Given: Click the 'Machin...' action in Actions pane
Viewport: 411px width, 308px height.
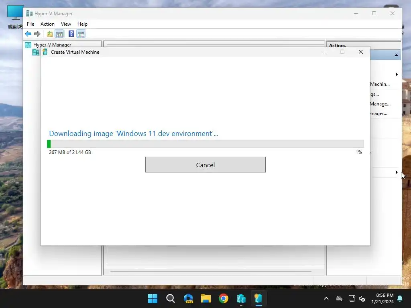Looking at the screenshot, I should coord(380,84).
